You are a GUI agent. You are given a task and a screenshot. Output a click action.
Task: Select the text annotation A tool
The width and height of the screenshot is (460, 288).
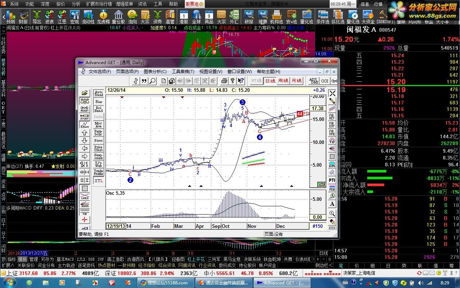coord(332,204)
